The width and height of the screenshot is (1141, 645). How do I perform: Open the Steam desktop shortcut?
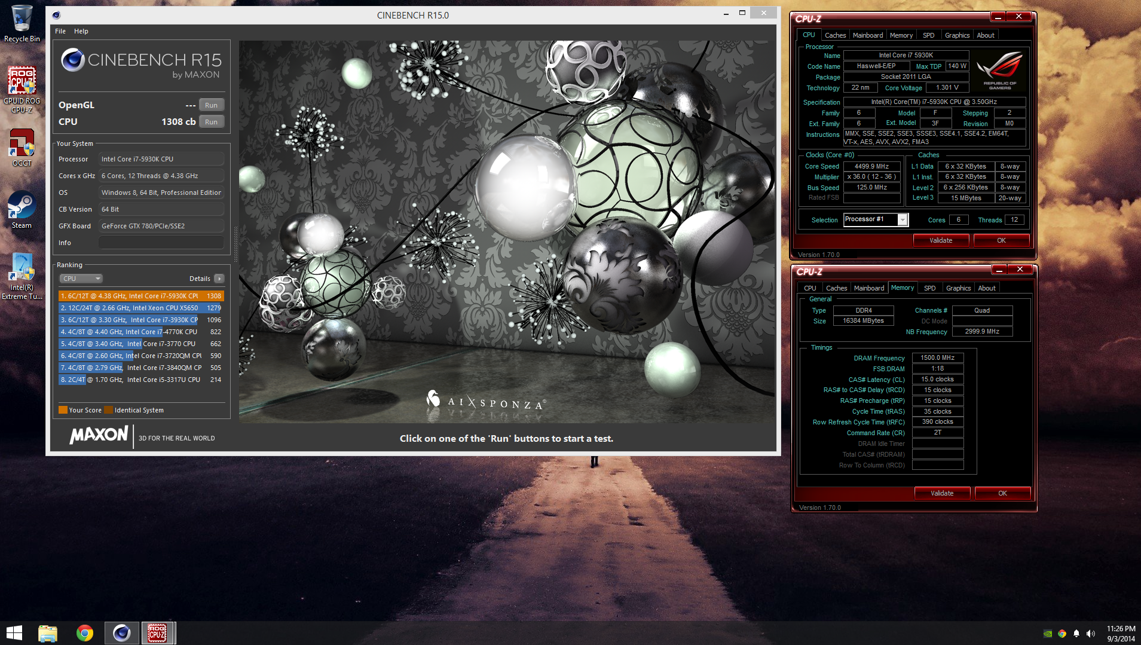[x=22, y=210]
